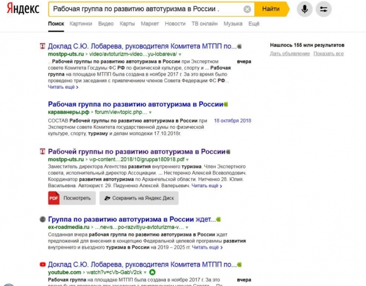Click the red PDF icon
The height and width of the screenshot is (286, 366).
53,199
